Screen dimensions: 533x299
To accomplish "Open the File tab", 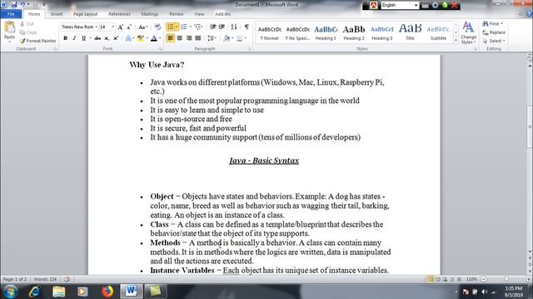I will pyautogui.click(x=11, y=14).
